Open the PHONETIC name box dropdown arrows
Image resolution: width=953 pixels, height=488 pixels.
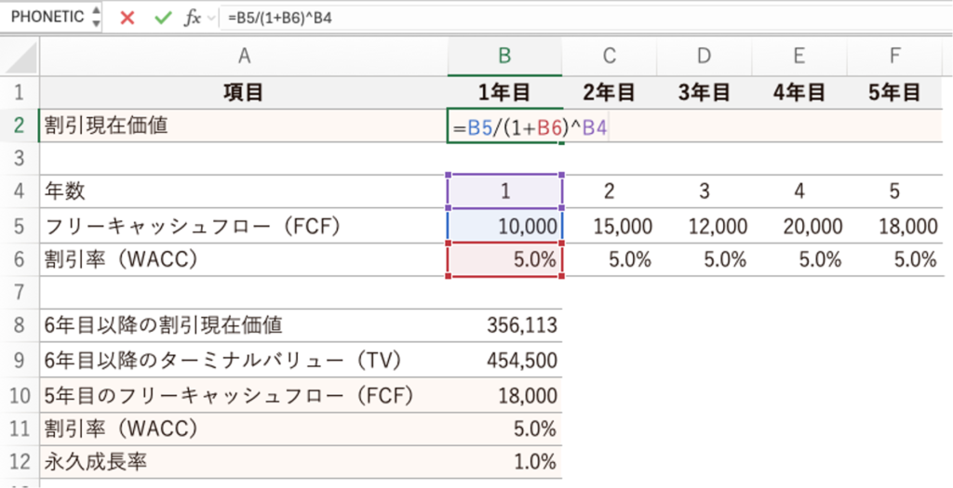[x=94, y=18]
